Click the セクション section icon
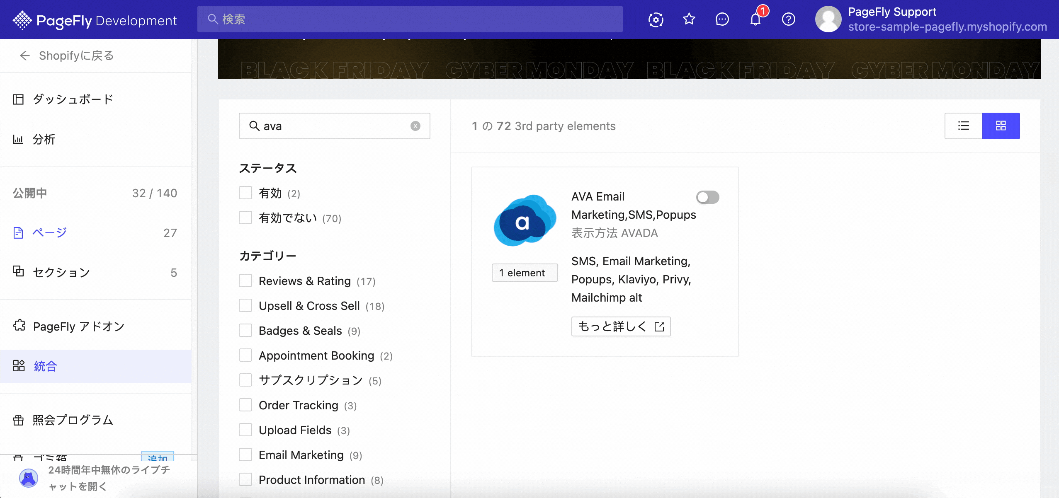The height and width of the screenshot is (498, 1059). (x=18, y=271)
